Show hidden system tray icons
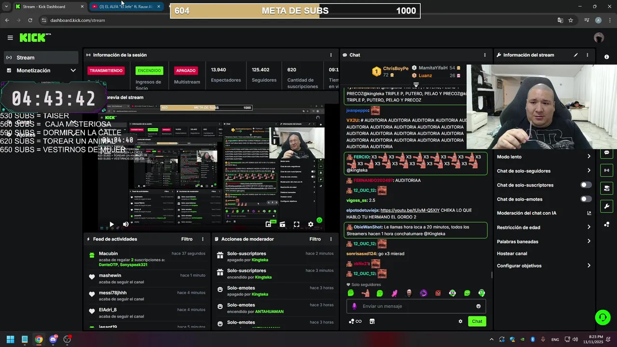617x347 pixels. [491, 339]
